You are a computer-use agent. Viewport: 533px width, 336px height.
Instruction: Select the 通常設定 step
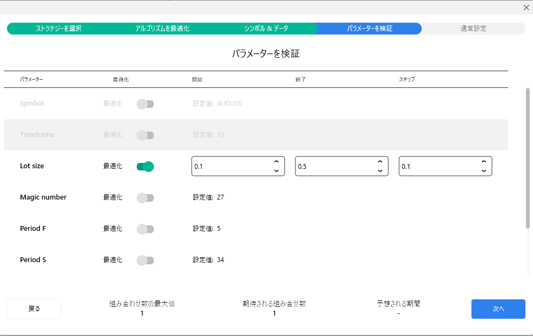(x=474, y=29)
